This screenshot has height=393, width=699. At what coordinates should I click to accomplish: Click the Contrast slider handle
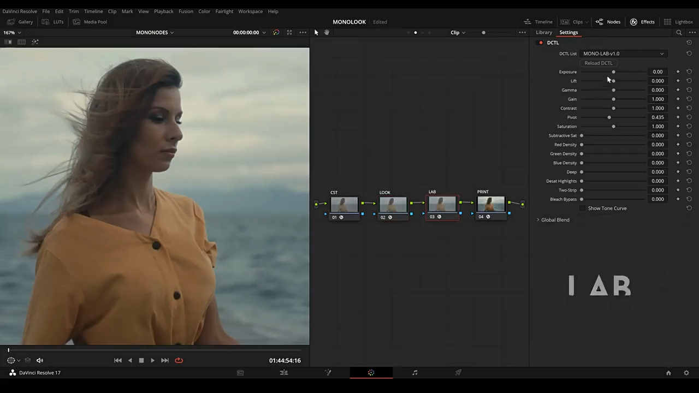(613, 108)
